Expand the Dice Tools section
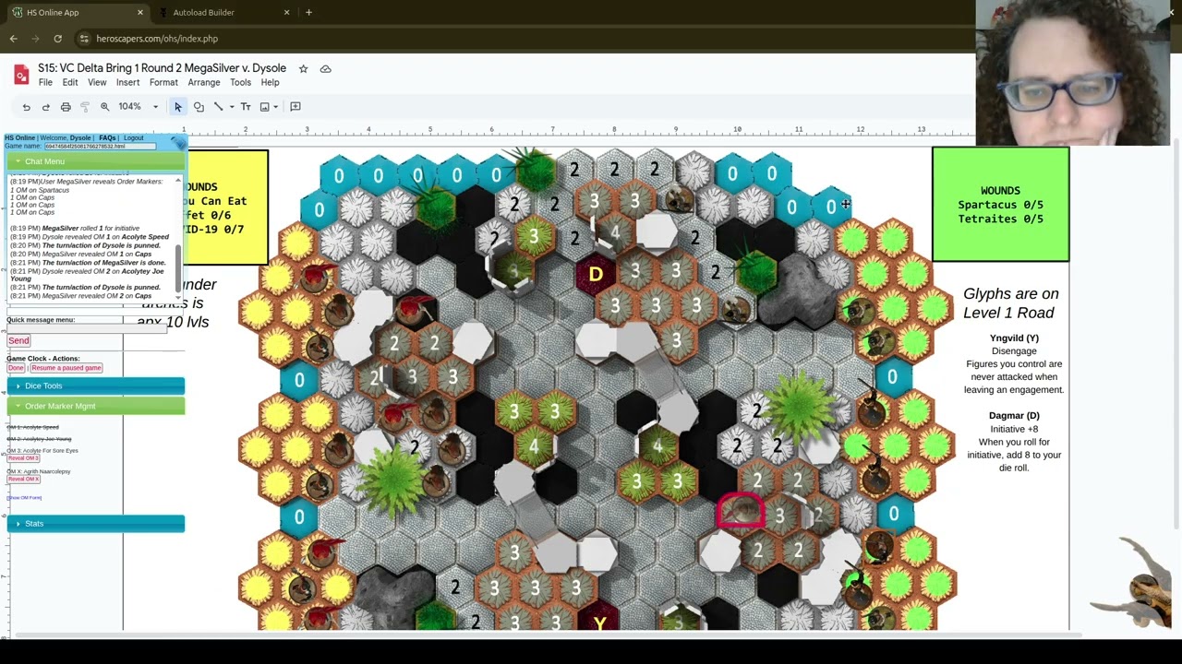The height and width of the screenshot is (664, 1182). click(x=95, y=385)
